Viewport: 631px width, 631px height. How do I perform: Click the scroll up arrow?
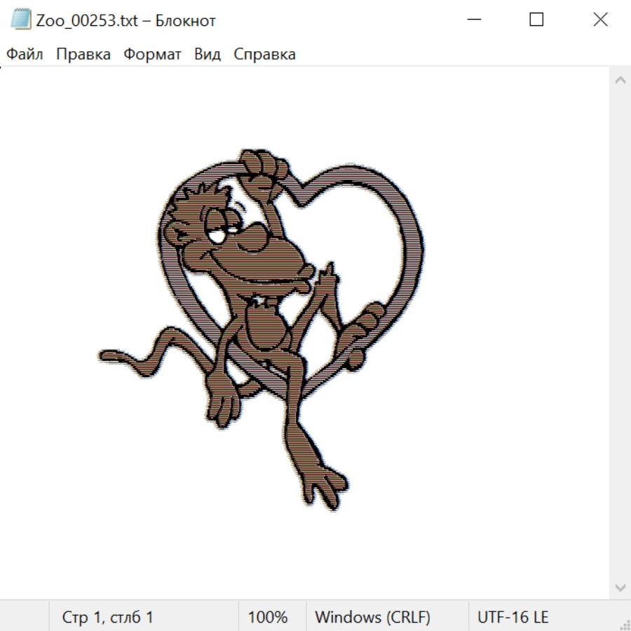pos(620,81)
